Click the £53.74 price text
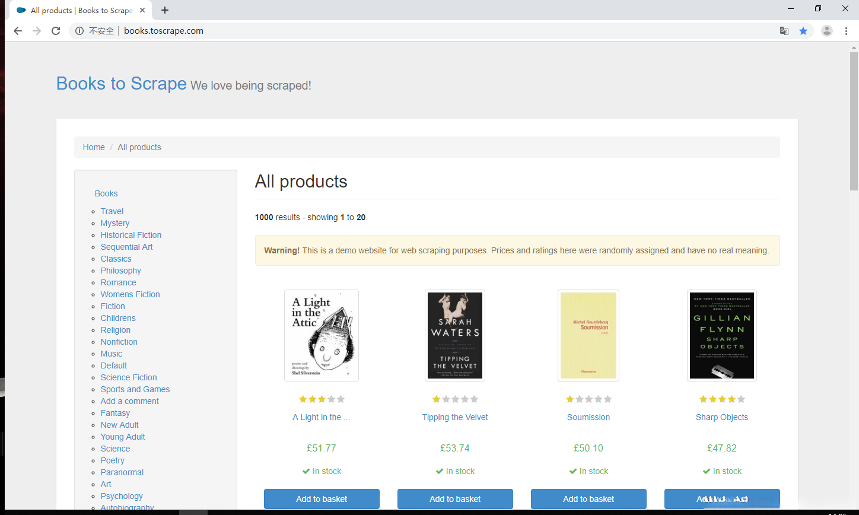 [455, 448]
